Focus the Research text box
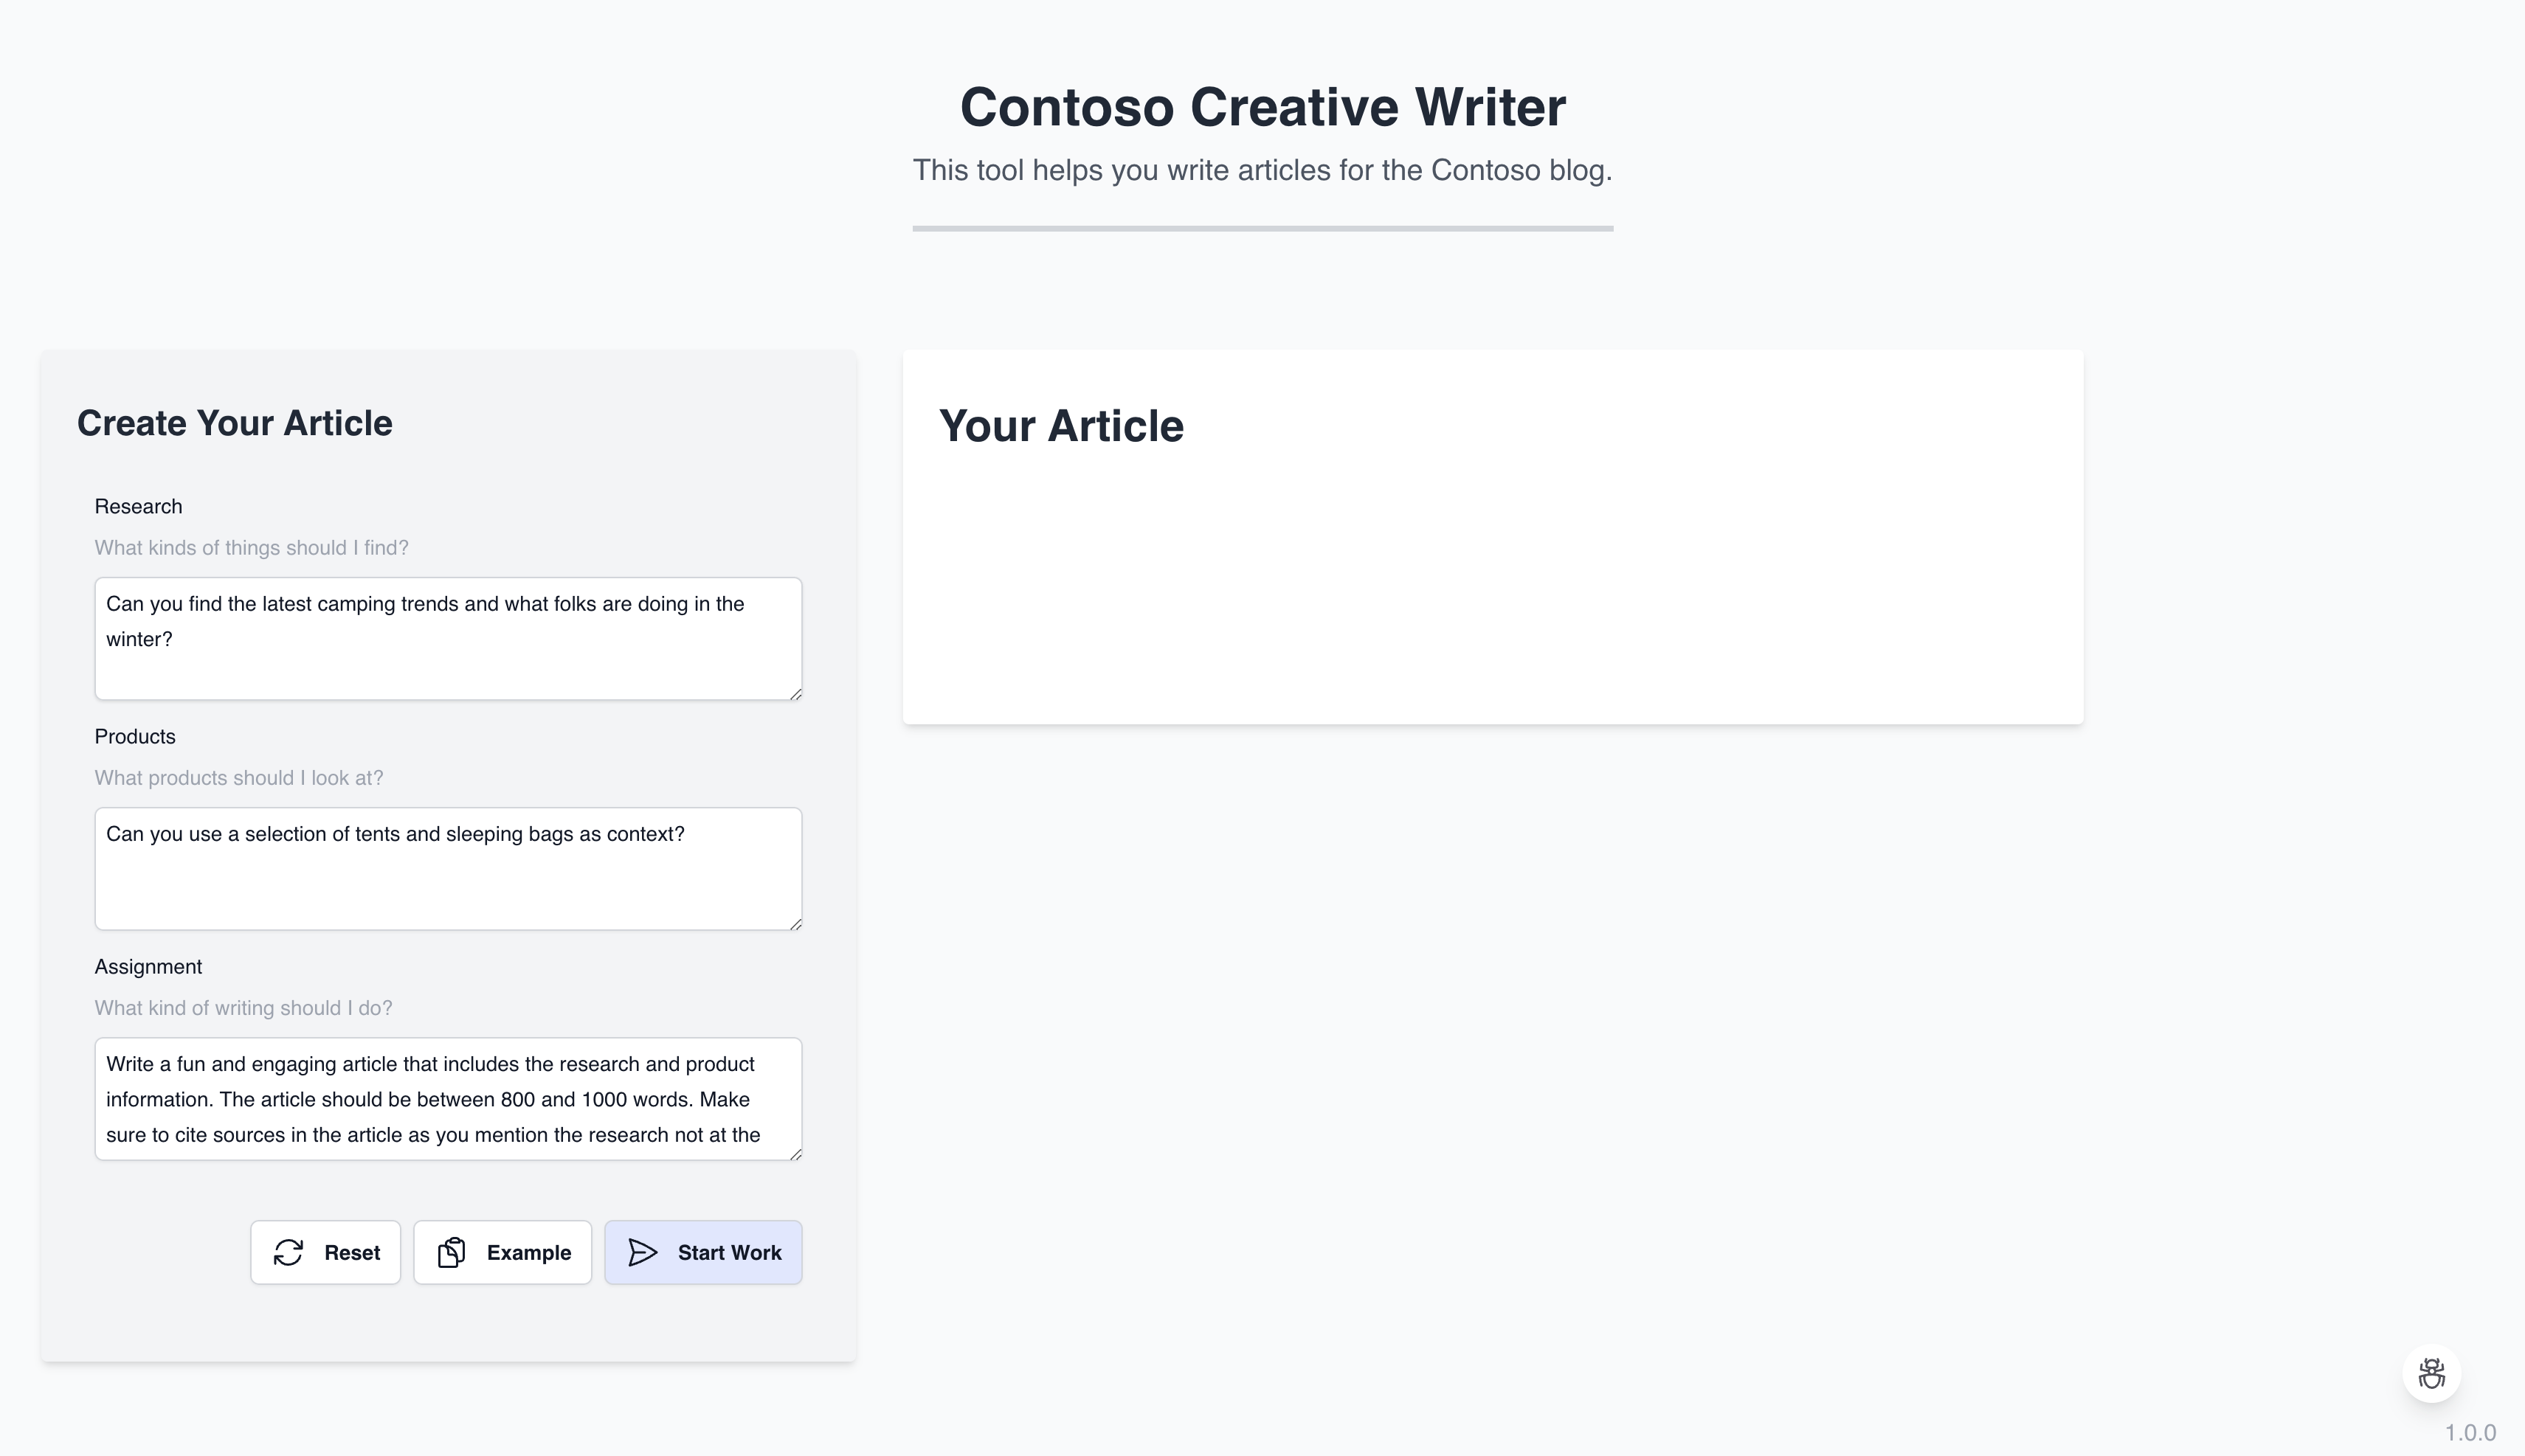The width and height of the screenshot is (2525, 1456). [x=448, y=639]
